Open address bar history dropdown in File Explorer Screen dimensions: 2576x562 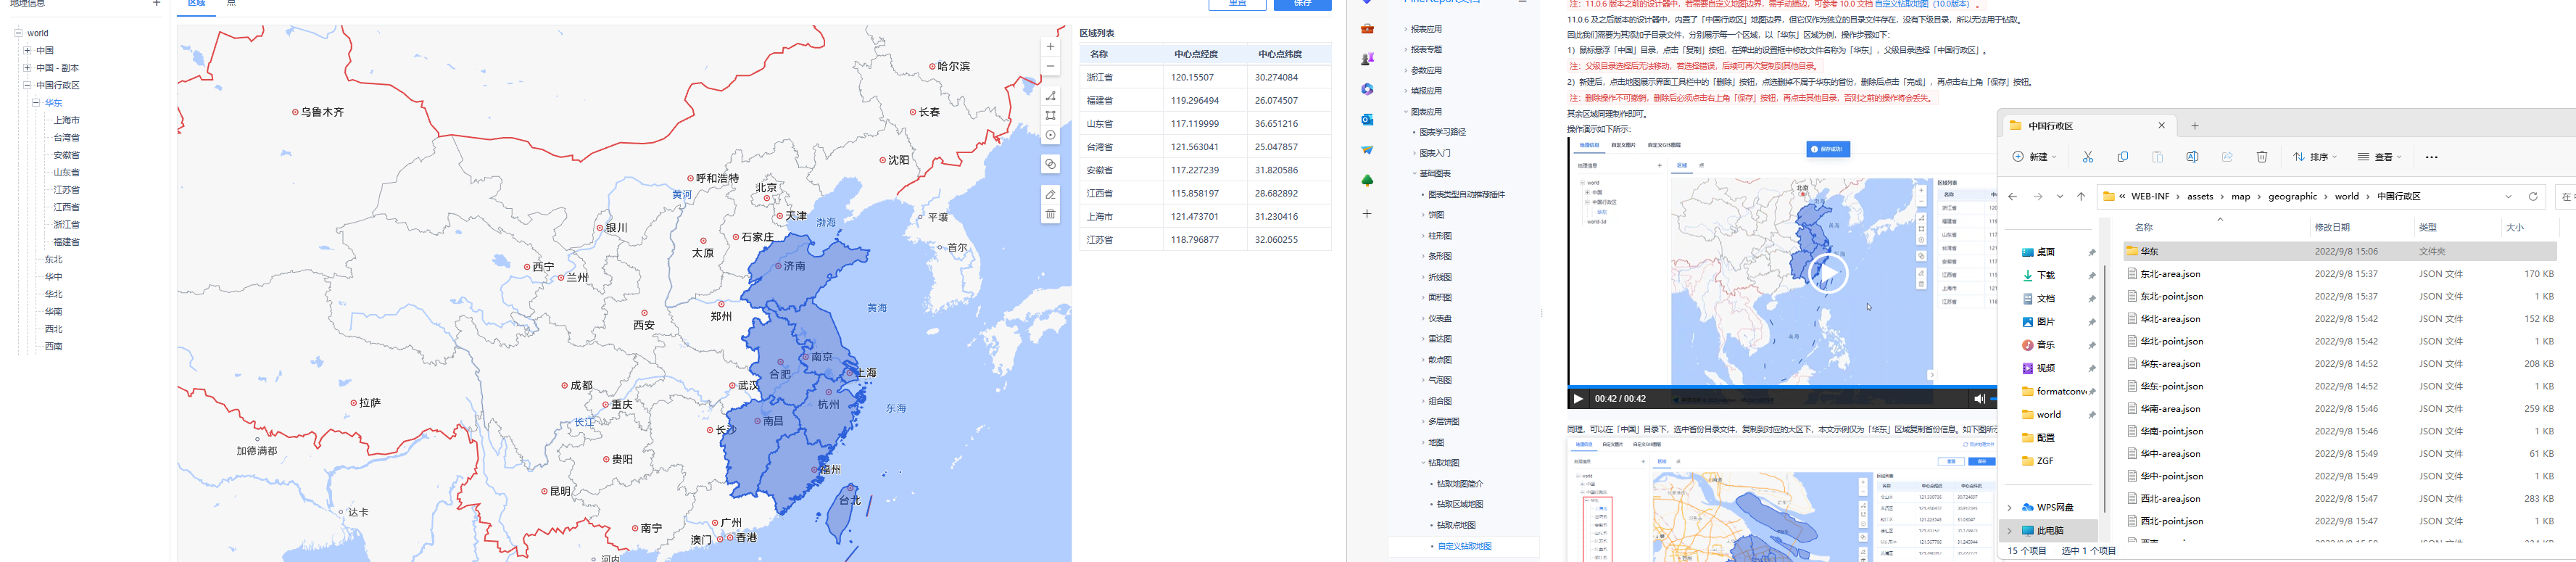2508,197
